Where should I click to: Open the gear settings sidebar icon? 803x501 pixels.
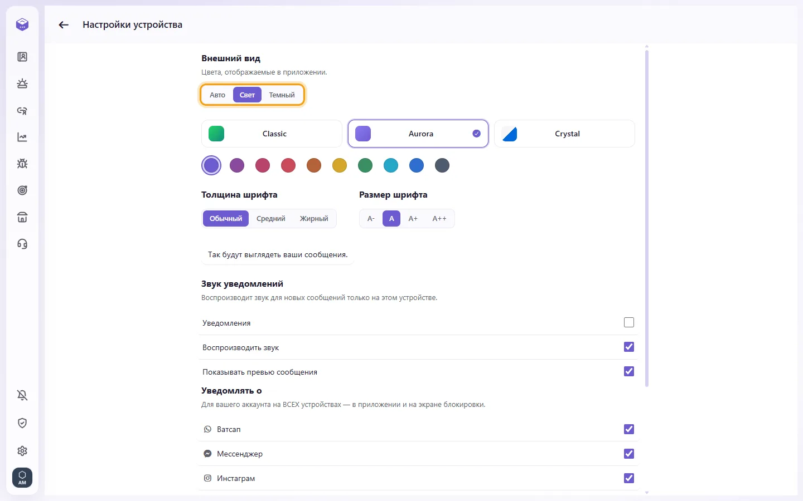22,451
